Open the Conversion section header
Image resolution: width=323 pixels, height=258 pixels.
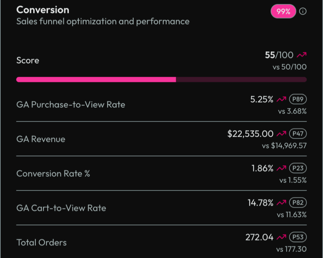pyautogui.click(x=43, y=10)
